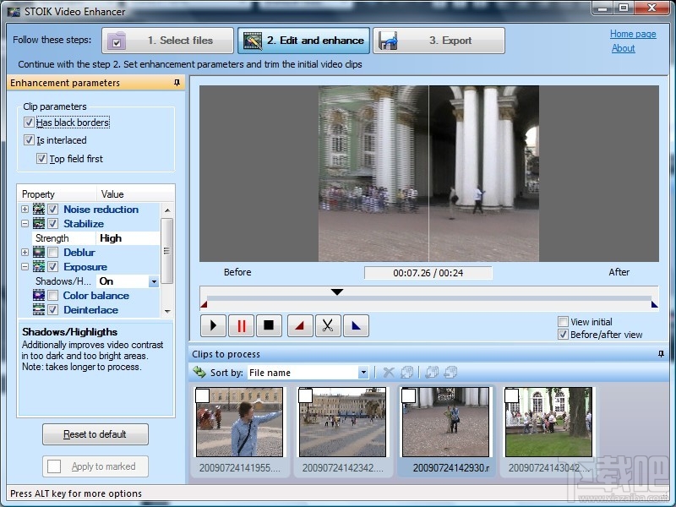
Task: Open the Sort by dropdown
Action: point(363,372)
